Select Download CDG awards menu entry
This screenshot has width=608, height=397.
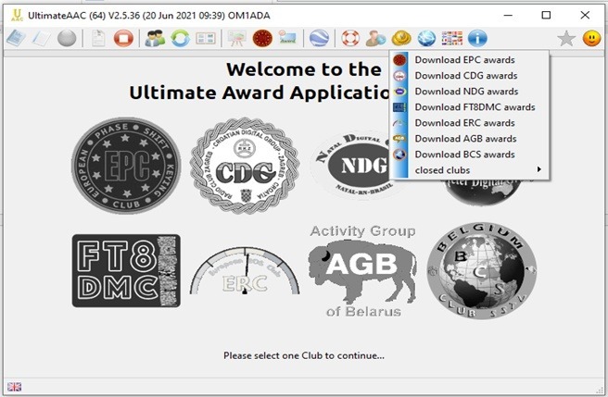[x=469, y=76]
